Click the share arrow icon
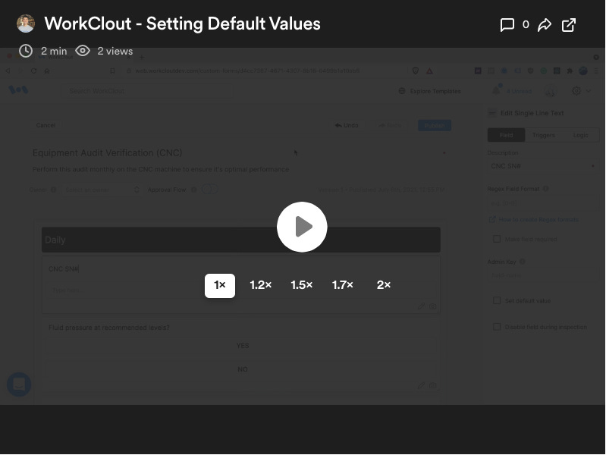The image size is (606, 455). click(x=545, y=25)
